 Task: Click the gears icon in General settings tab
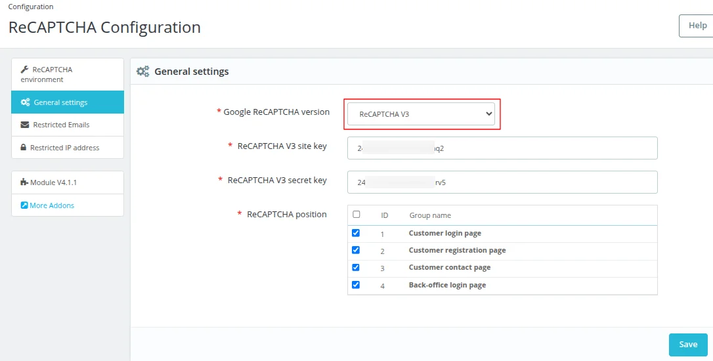point(25,102)
